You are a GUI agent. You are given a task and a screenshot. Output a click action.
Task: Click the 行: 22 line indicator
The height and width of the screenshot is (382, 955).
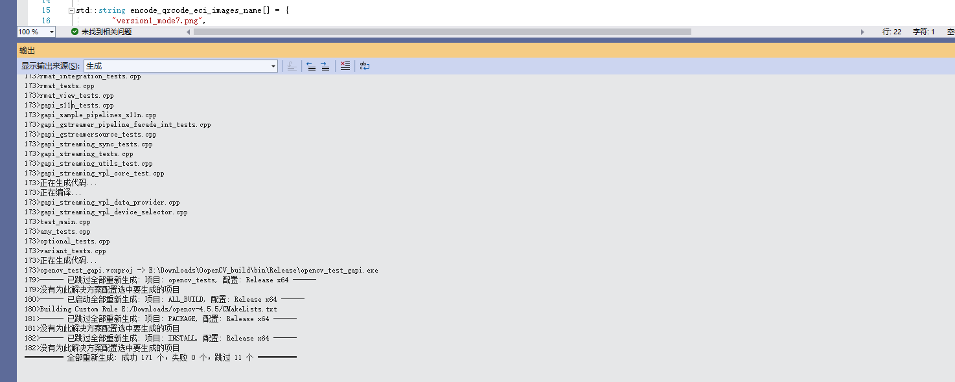(892, 32)
